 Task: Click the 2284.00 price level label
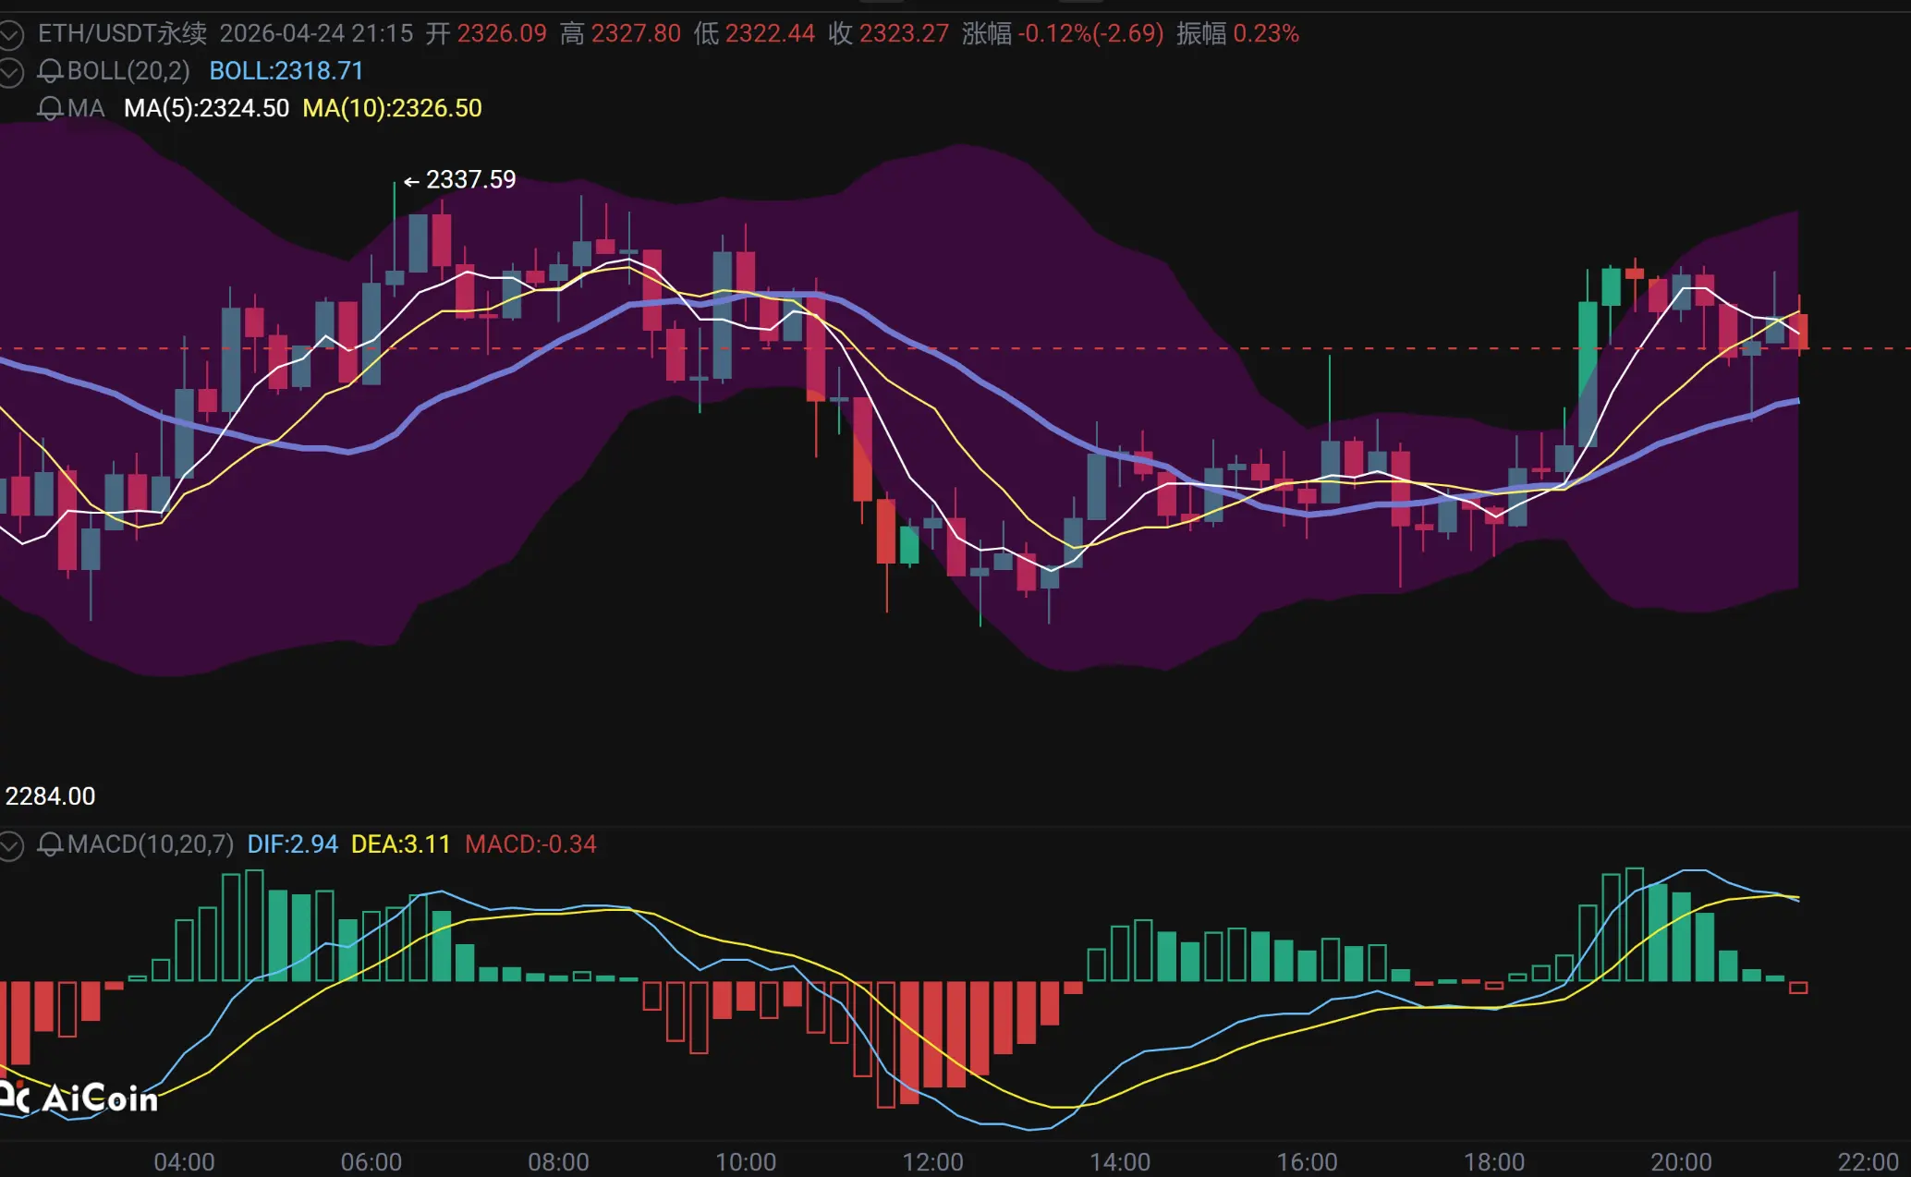click(x=51, y=796)
